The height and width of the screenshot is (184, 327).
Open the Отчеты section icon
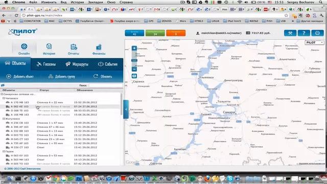[74, 47]
